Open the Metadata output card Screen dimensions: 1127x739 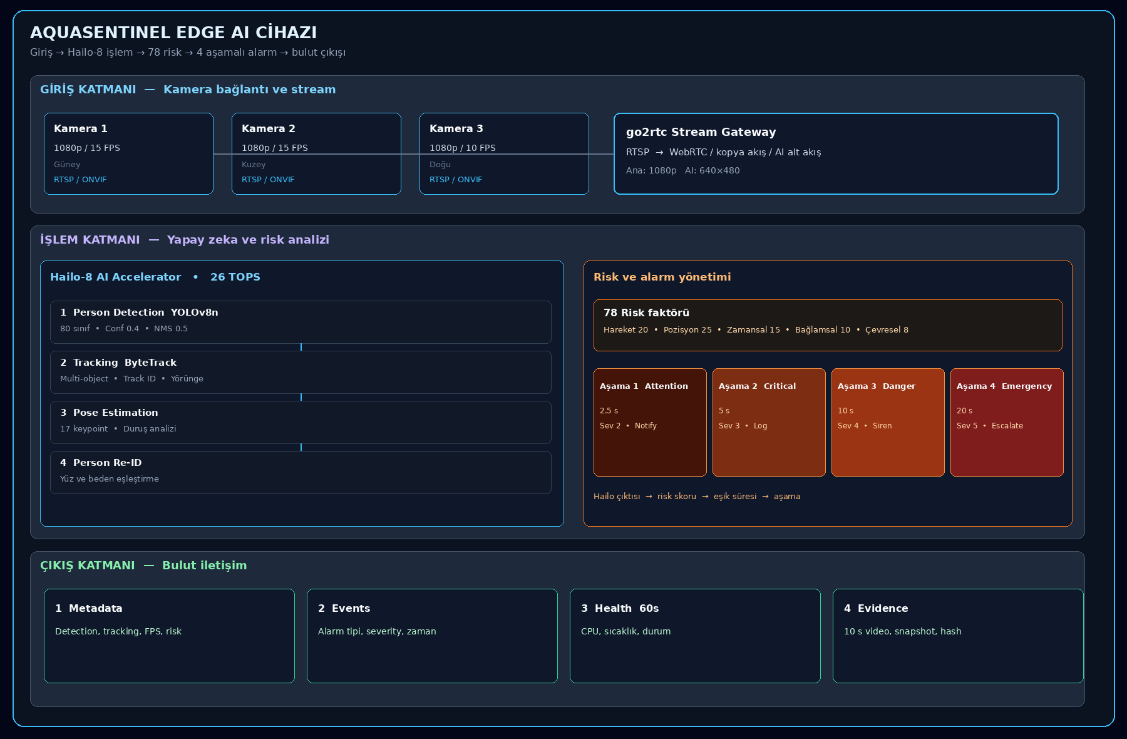click(x=169, y=636)
